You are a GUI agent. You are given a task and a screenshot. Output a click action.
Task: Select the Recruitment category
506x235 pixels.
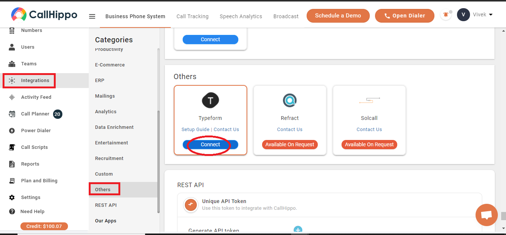[109, 159]
